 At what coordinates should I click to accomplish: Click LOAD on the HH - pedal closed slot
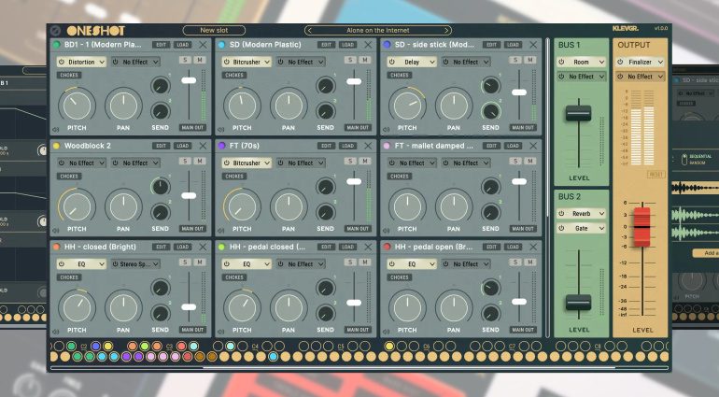point(347,247)
